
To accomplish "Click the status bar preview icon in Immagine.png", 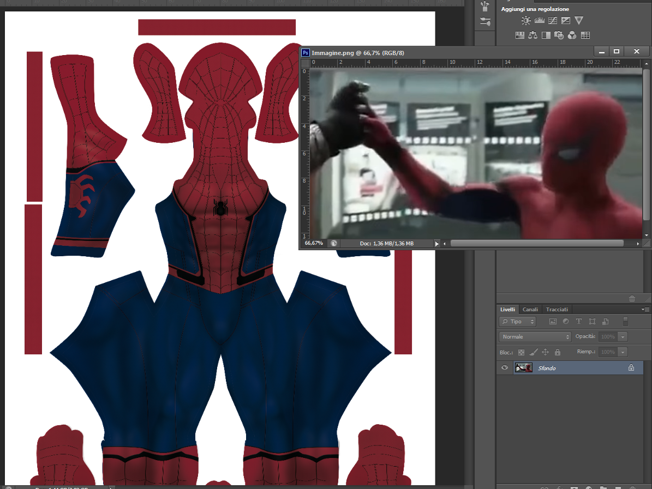I will click(334, 244).
